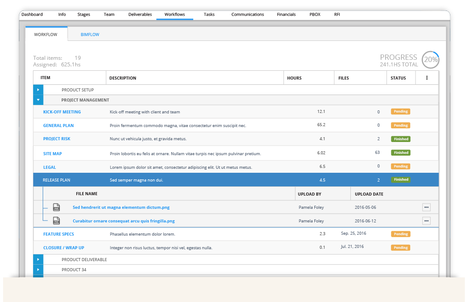
Task: Click description 'Kick-off meeting with client and team'
Action: tap(145, 112)
